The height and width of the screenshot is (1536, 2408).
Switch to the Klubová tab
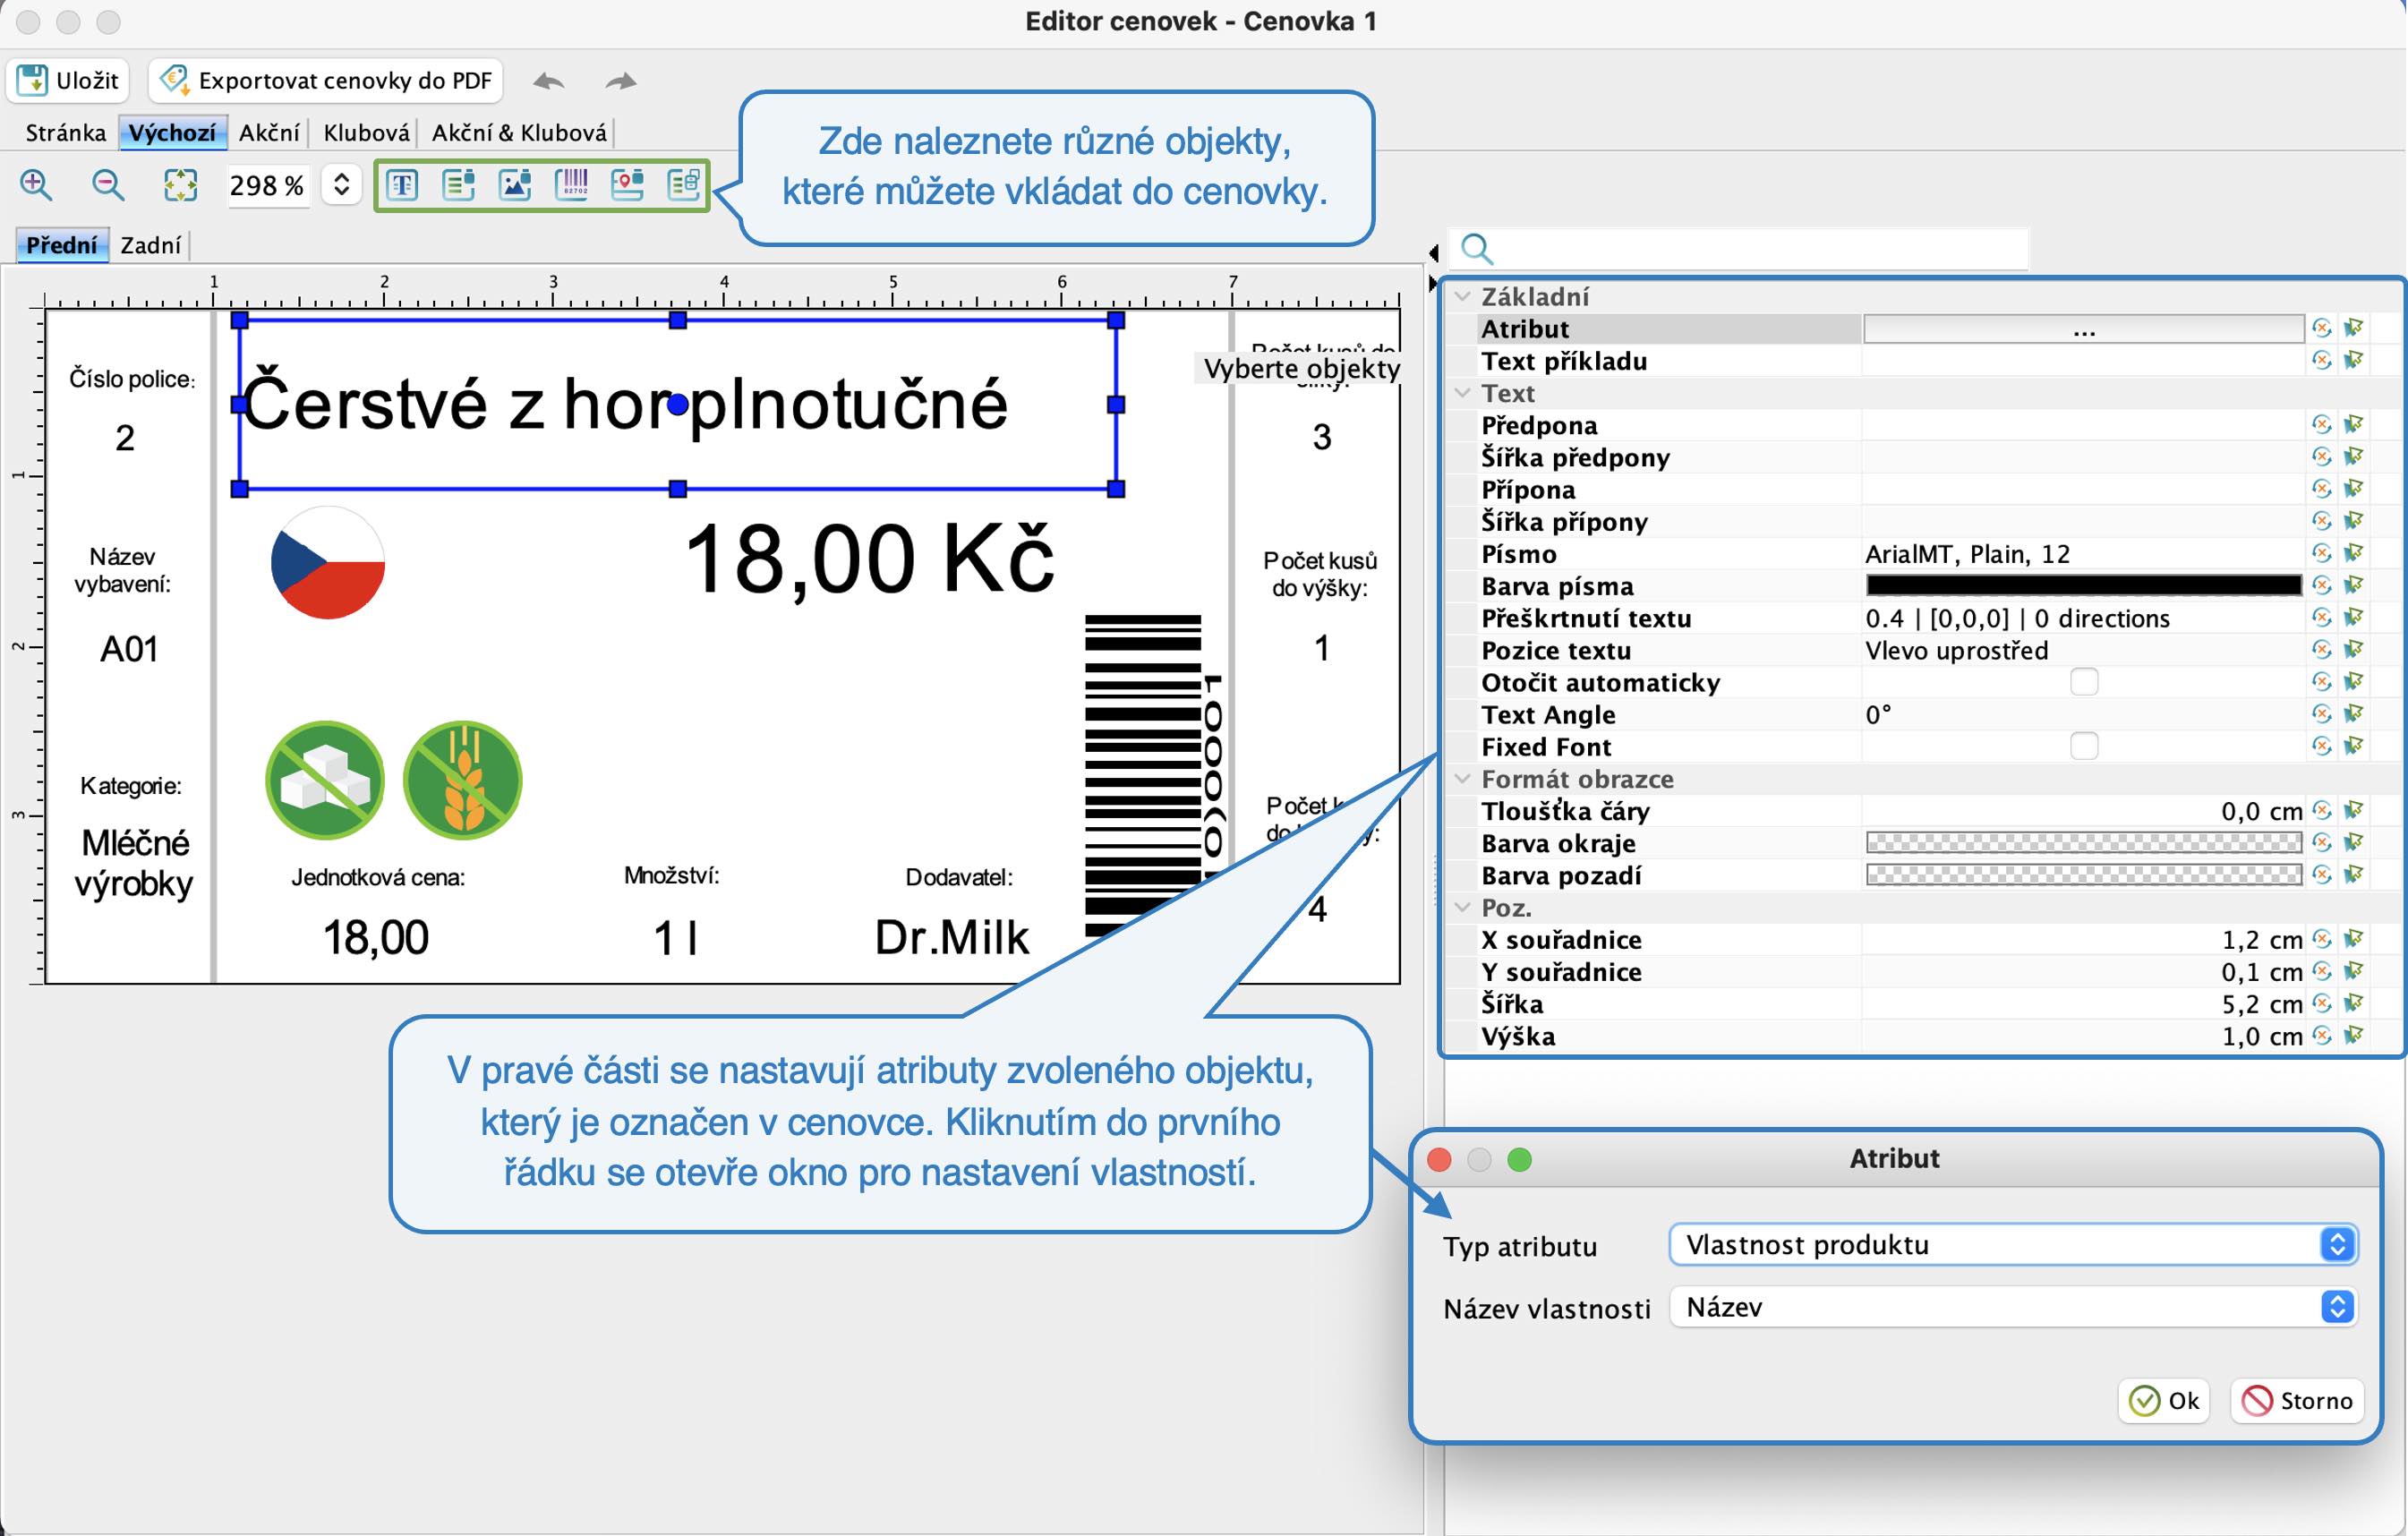pos(366,133)
